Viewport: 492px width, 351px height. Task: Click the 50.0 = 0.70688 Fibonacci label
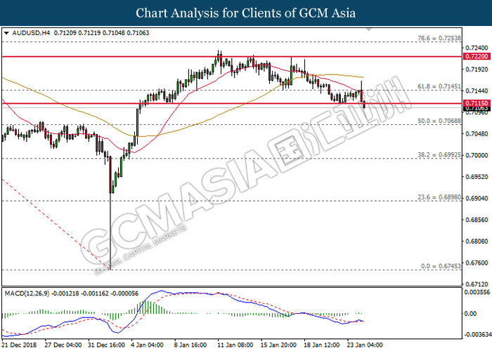(439, 121)
